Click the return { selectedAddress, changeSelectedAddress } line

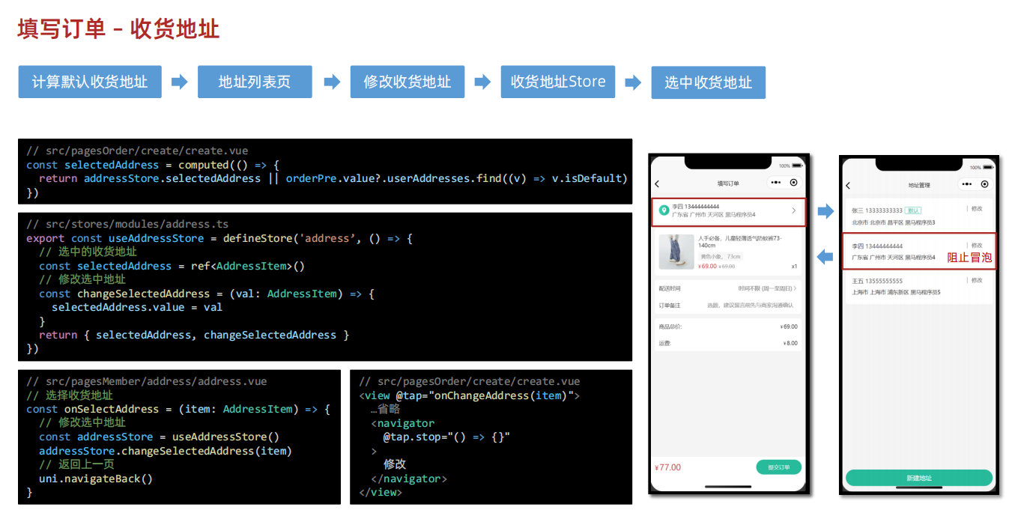(194, 335)
